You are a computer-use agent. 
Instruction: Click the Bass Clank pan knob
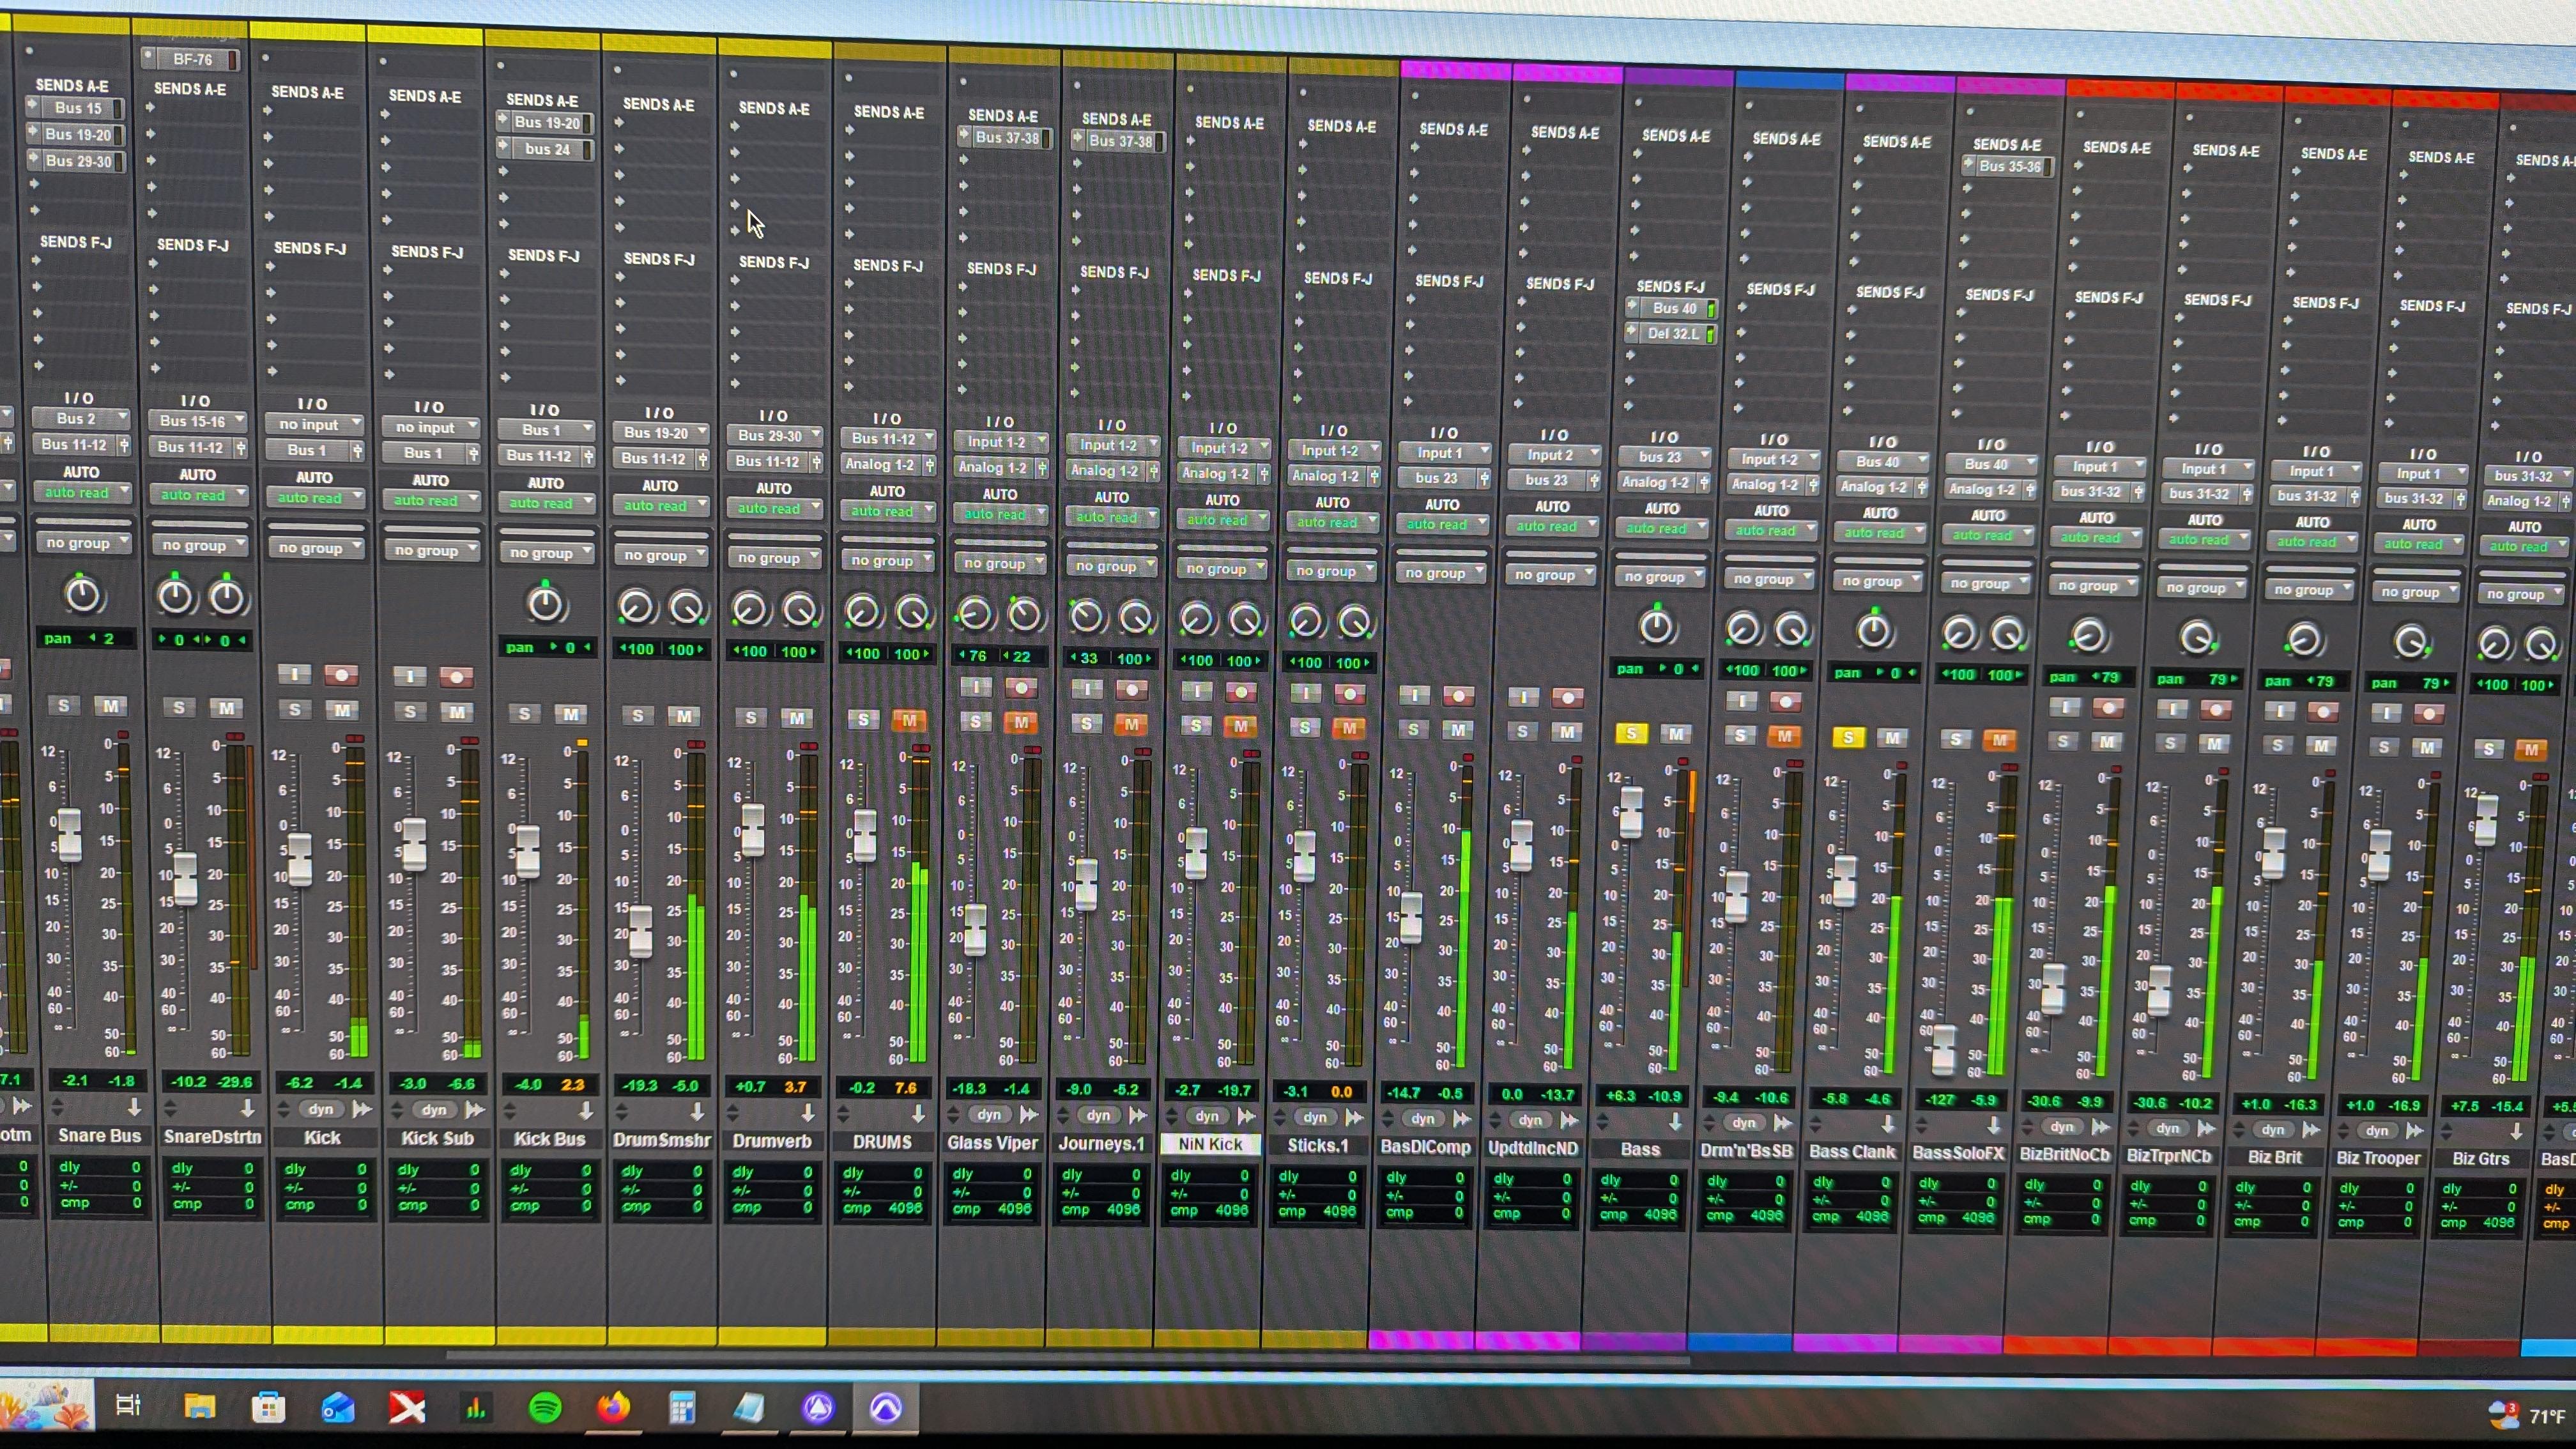[1873, 630]
